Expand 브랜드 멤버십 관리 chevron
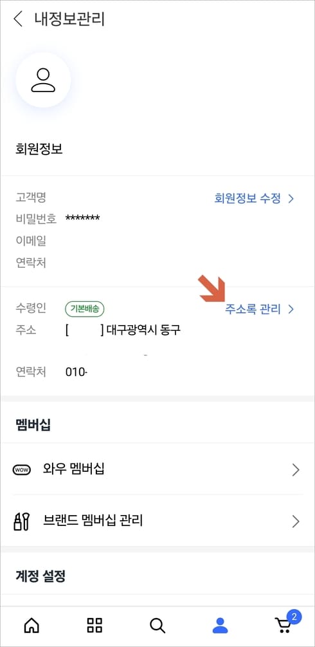The height and width of the screenshot is (647, 315). pyautogui.click(x=296, y=521)
